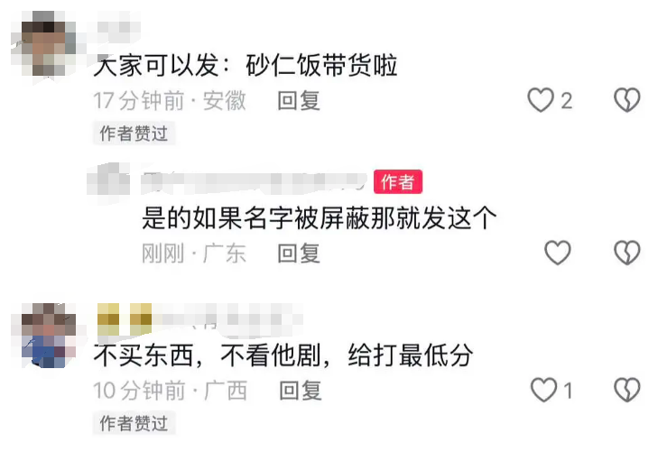
Task: Tap blurred username above 大家可以发 comment
Action: (119, 28)
